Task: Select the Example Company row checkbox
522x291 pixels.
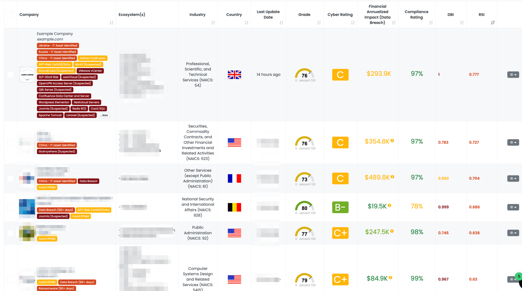Action: (x=10, y=75)
